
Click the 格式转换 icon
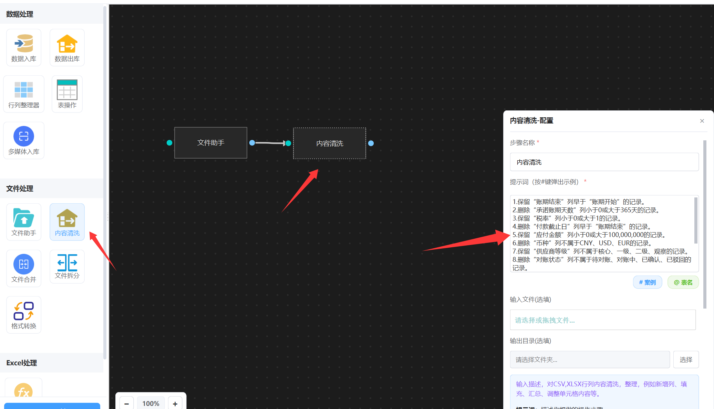point(24,315)
